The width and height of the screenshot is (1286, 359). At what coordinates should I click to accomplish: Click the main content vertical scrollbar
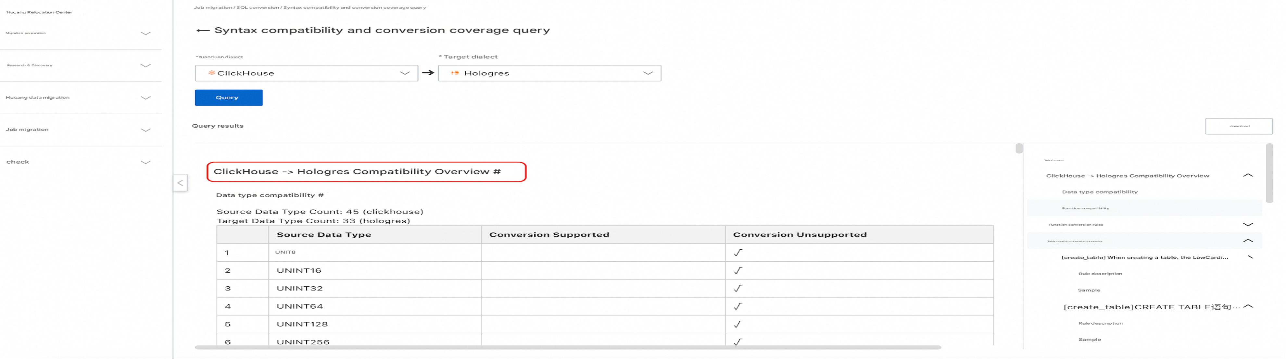point(1019,148)
